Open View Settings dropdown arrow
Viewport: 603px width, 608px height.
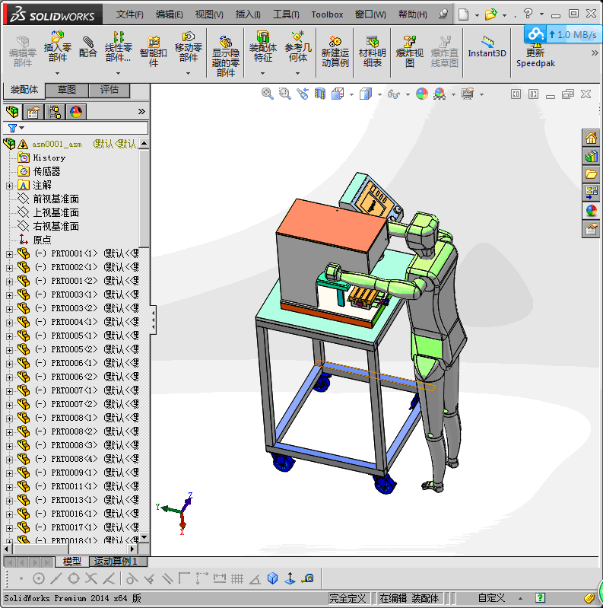pos(481,94)
